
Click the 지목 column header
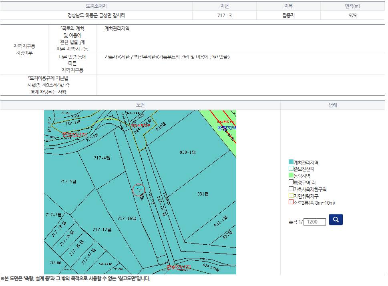[289, 6]
